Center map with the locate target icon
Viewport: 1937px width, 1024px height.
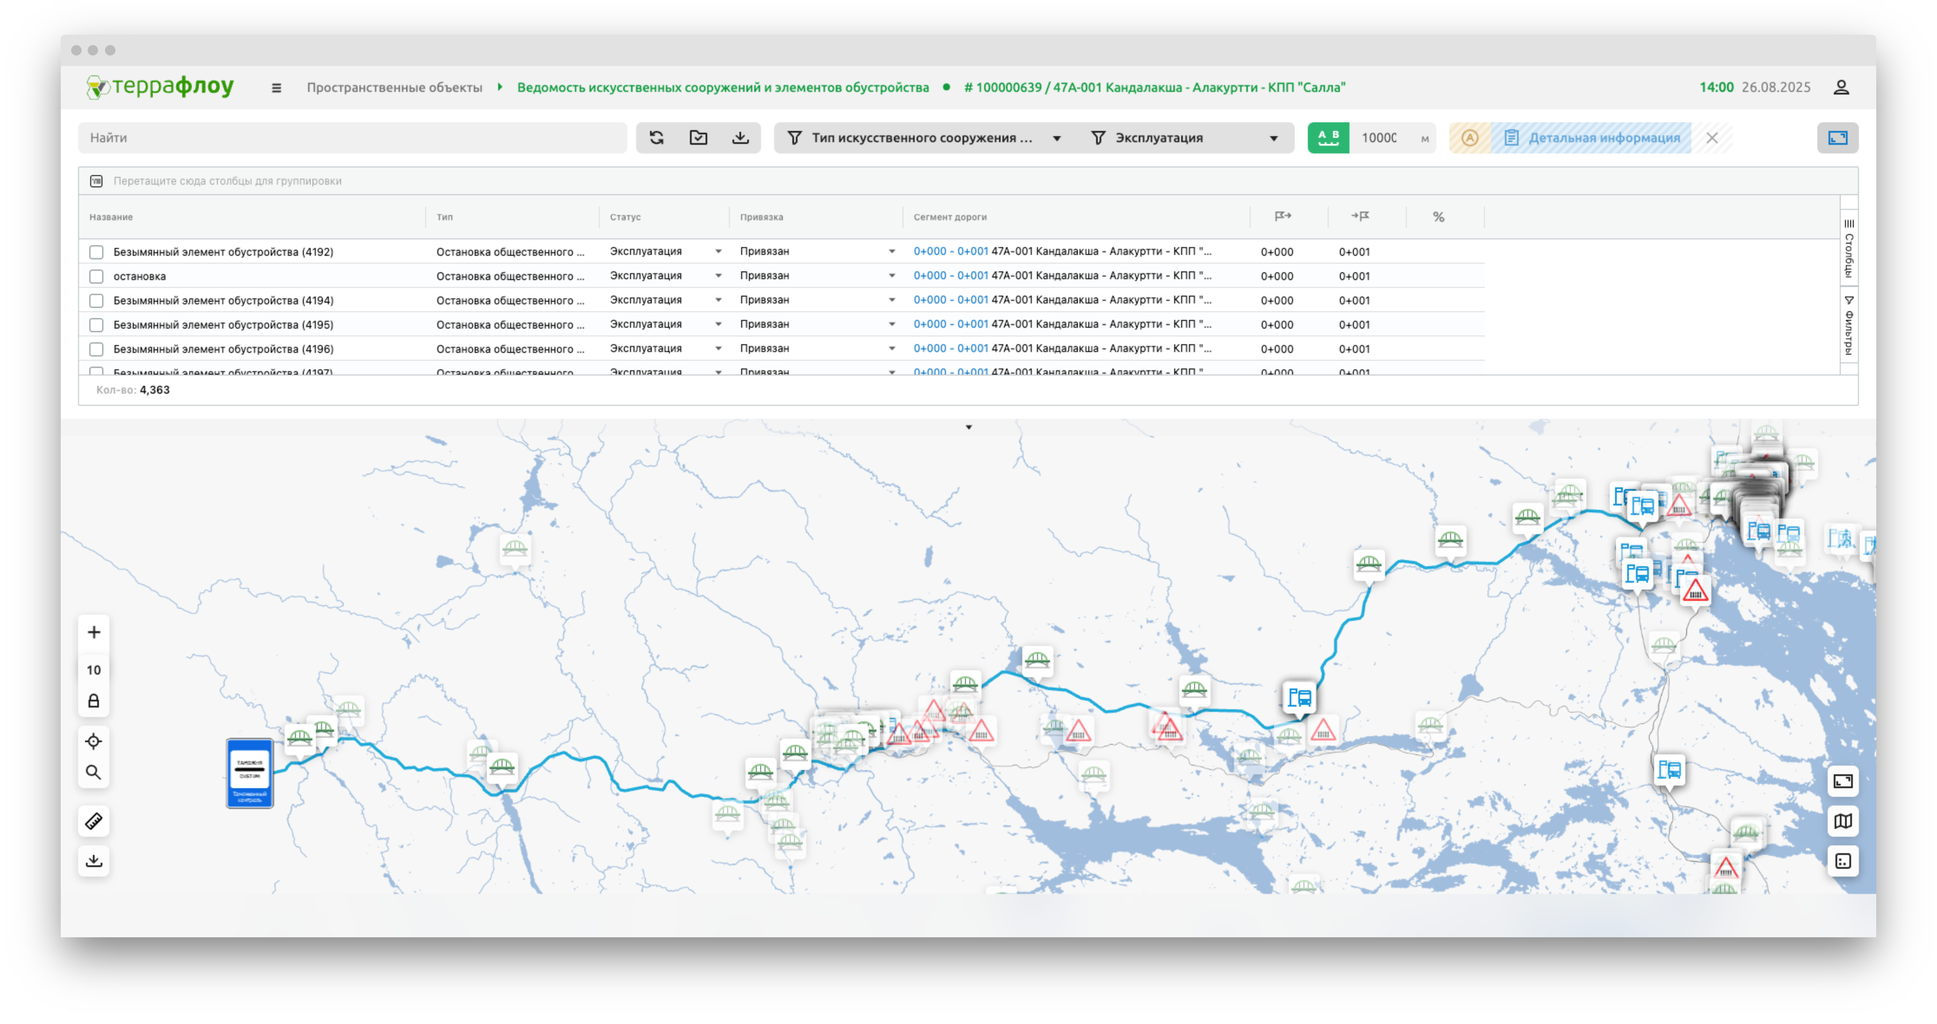[x=94, y=741]
